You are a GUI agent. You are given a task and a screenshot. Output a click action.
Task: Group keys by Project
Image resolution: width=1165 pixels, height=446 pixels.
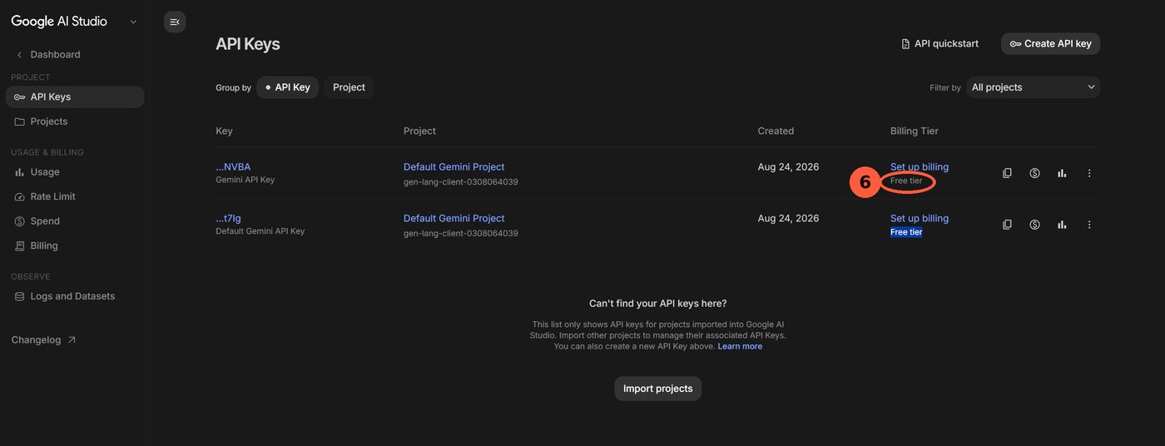click(x=349, y=87)
